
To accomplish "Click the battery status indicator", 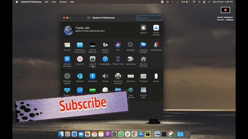I will tap(186, 2).
